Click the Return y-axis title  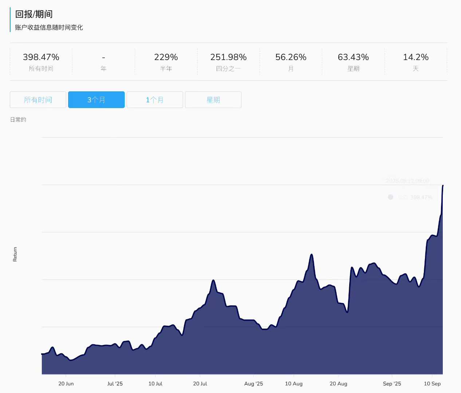[x=15, y=254]
